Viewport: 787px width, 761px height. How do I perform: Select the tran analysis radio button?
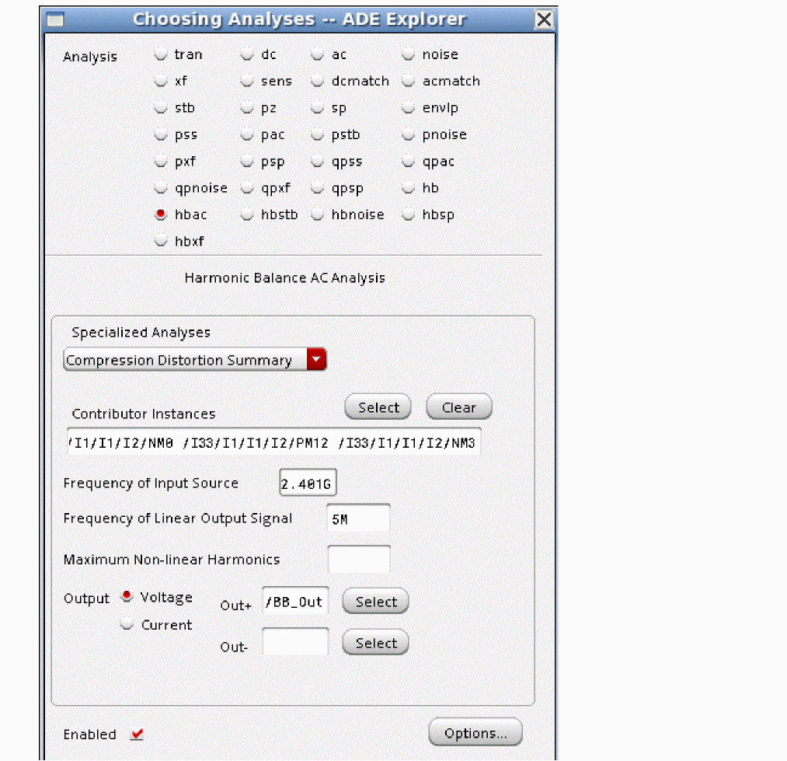[161, 54]
